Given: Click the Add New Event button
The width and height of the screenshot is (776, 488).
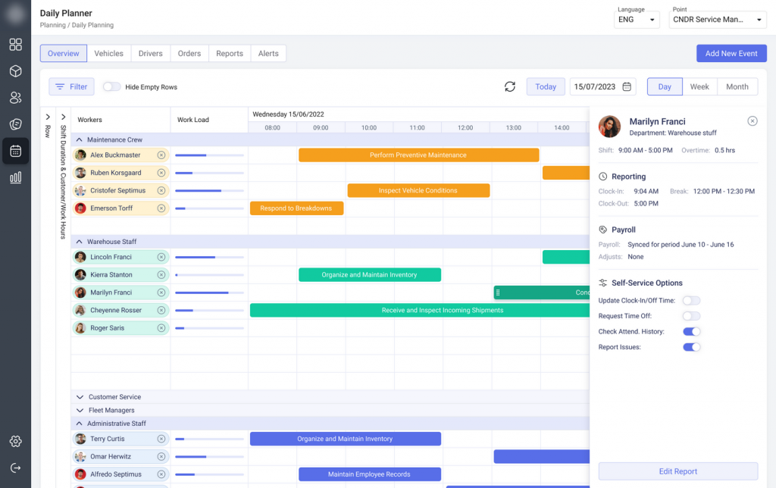Looking at the screenshot, I should (731, 53).
